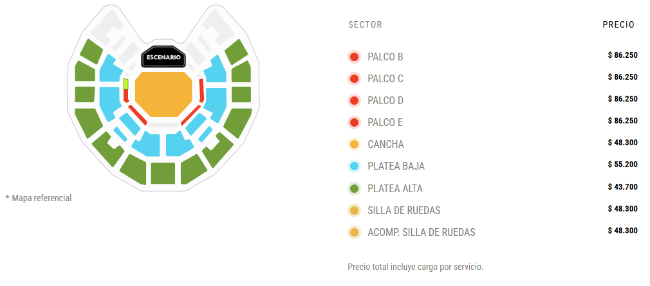This screenshot has height=286, width=650.
Task: Click the $ 55.200 Platea Baja price
Action: (622, 165)
